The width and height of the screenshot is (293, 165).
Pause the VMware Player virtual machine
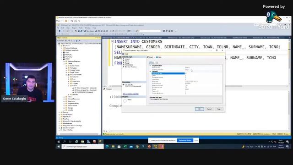pyautogui.click(x=66, y=21)
